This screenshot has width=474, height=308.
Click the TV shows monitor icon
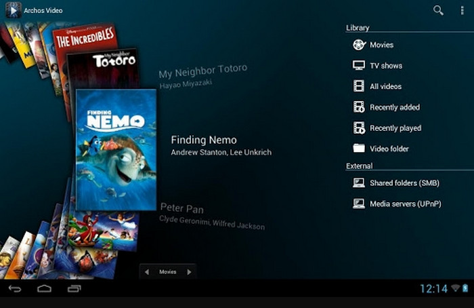point(359,65)
